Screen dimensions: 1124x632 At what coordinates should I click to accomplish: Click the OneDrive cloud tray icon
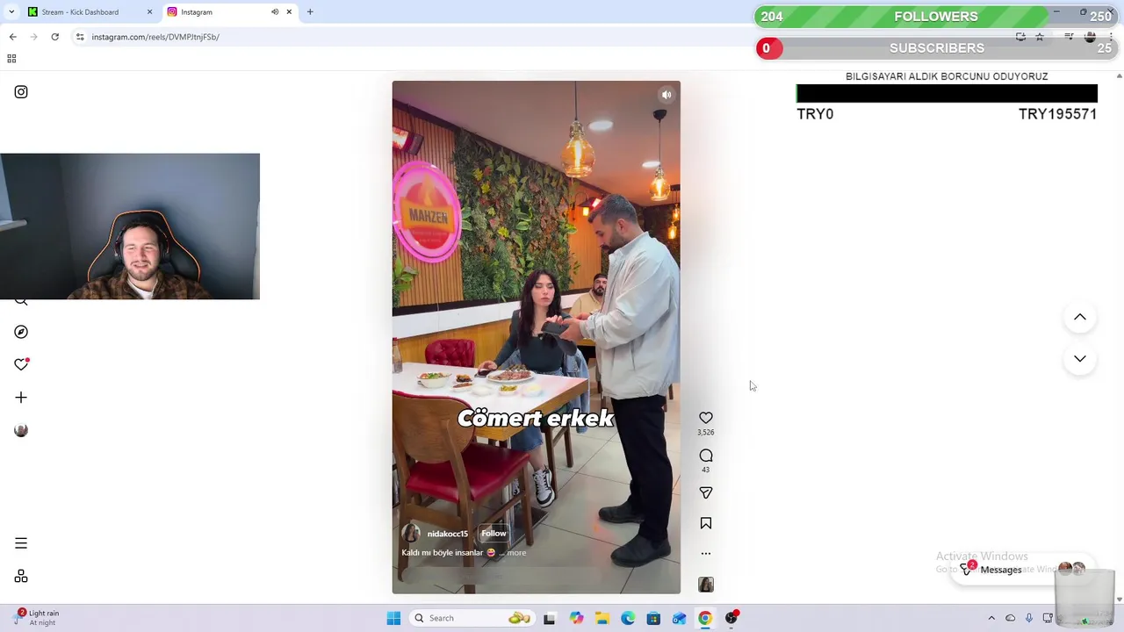tap(1010, 618)
